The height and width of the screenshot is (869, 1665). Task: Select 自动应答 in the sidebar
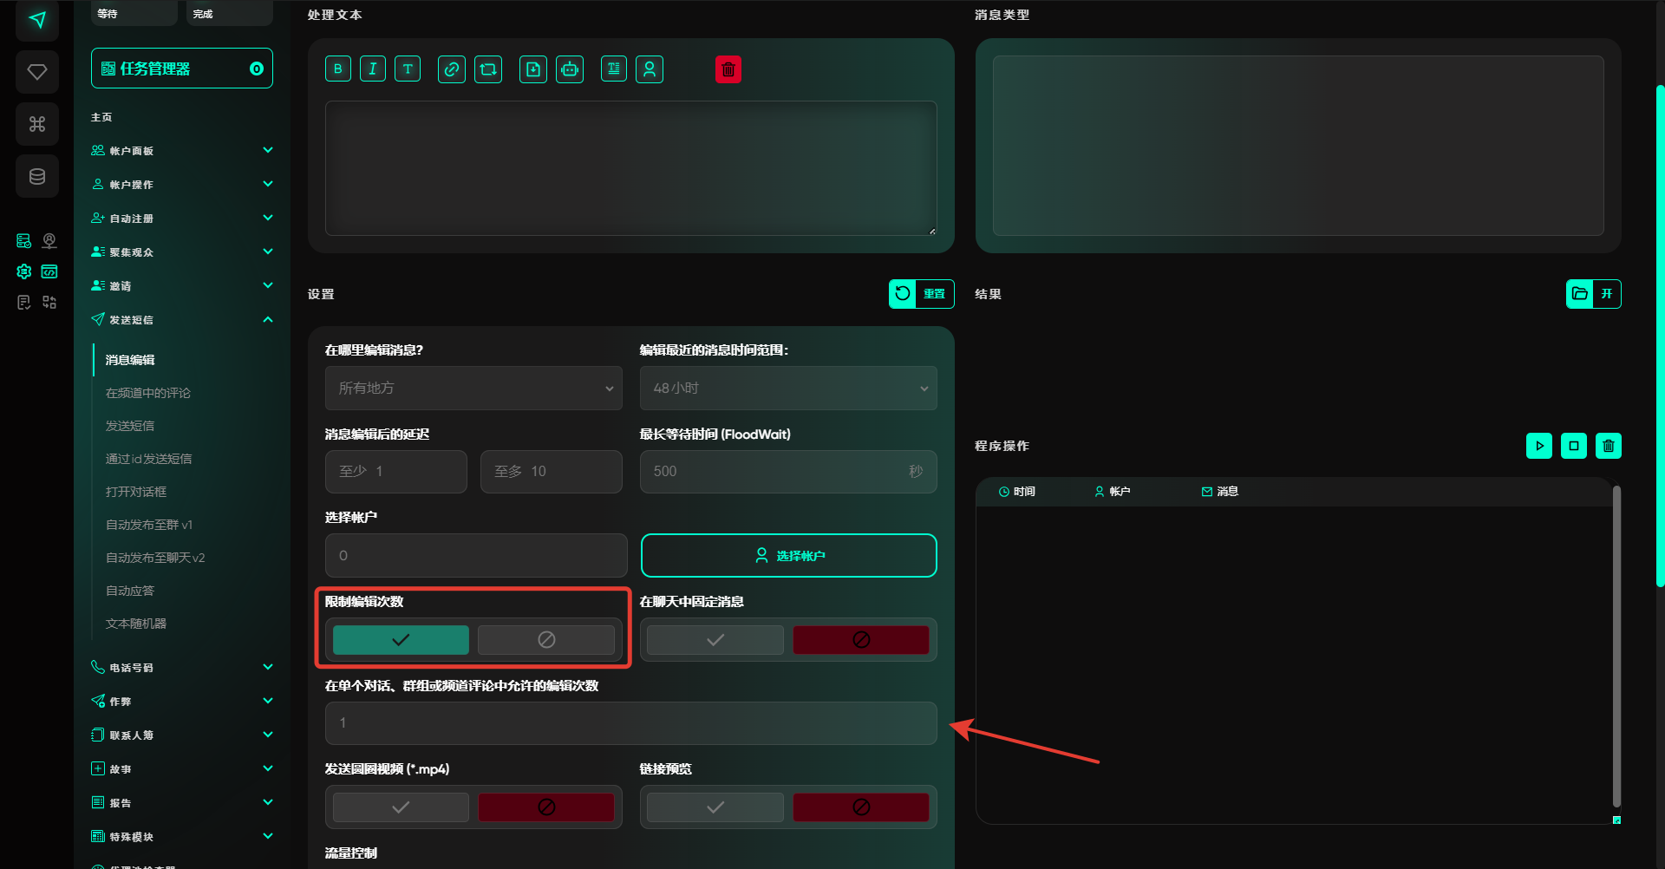(130, 591)
